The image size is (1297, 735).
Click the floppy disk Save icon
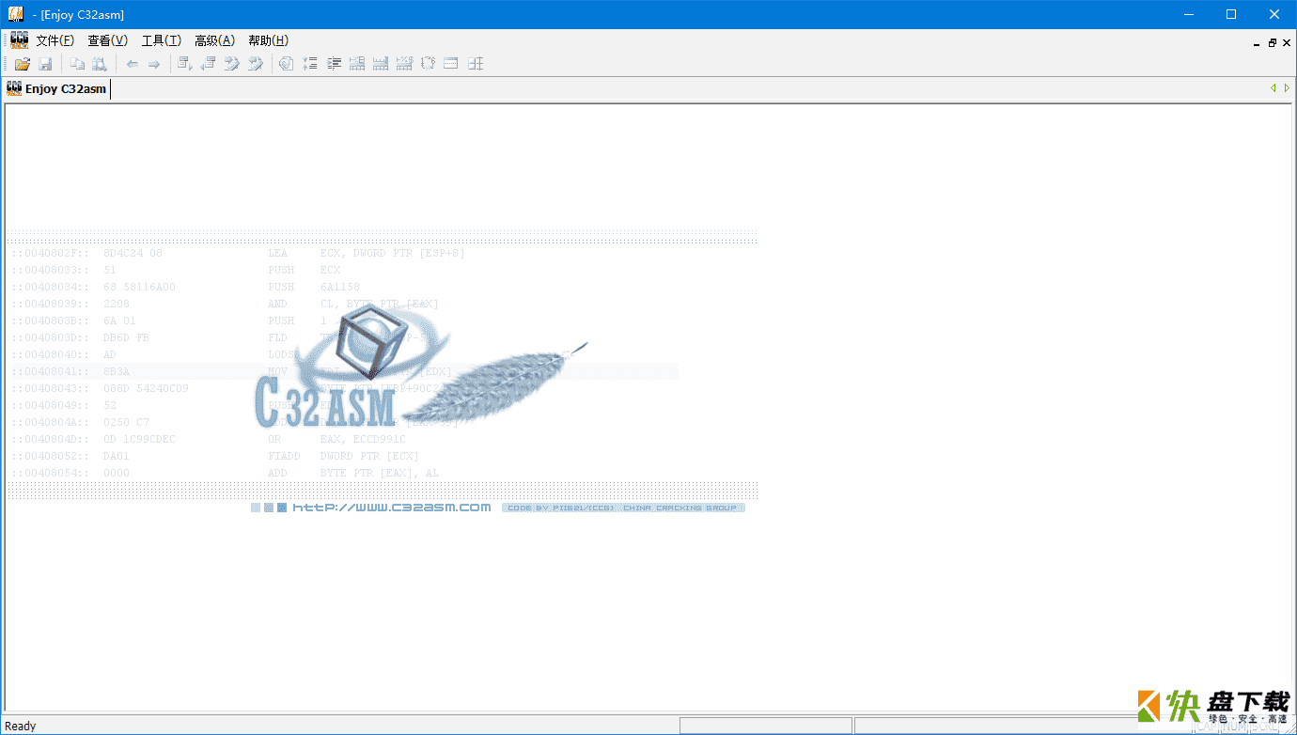tap(45, 64)
